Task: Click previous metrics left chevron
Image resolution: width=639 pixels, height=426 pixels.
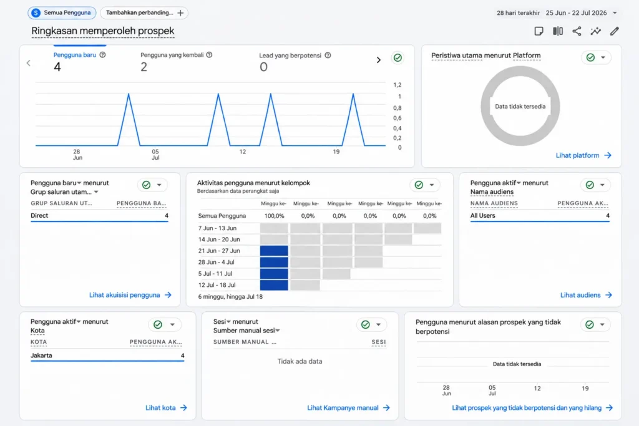Action: 29,63
